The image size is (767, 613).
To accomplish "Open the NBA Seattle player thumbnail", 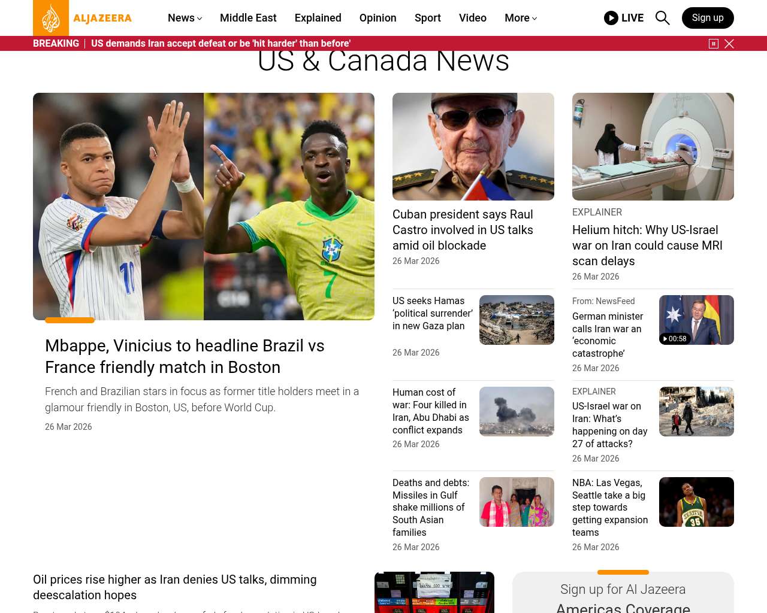I will point(696,502).
